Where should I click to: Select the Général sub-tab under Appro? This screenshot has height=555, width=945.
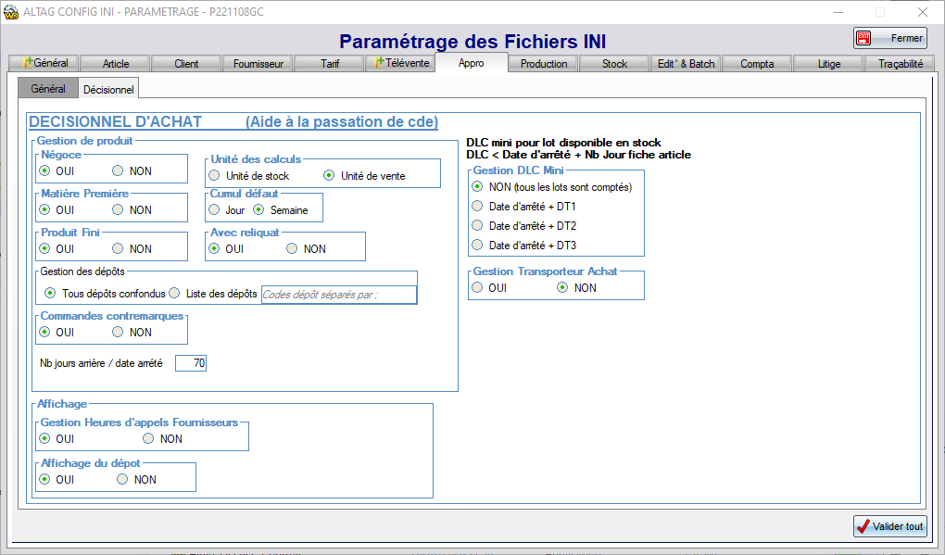(48, 89)
